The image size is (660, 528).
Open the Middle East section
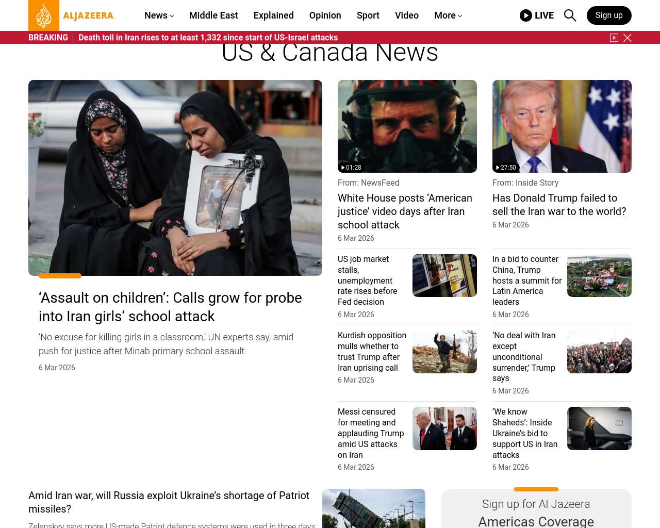213,15
